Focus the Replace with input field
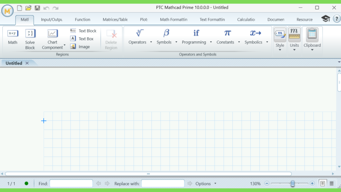Image resolution: width=341 pixels, height=192 pixels. [x=163, y=184]
